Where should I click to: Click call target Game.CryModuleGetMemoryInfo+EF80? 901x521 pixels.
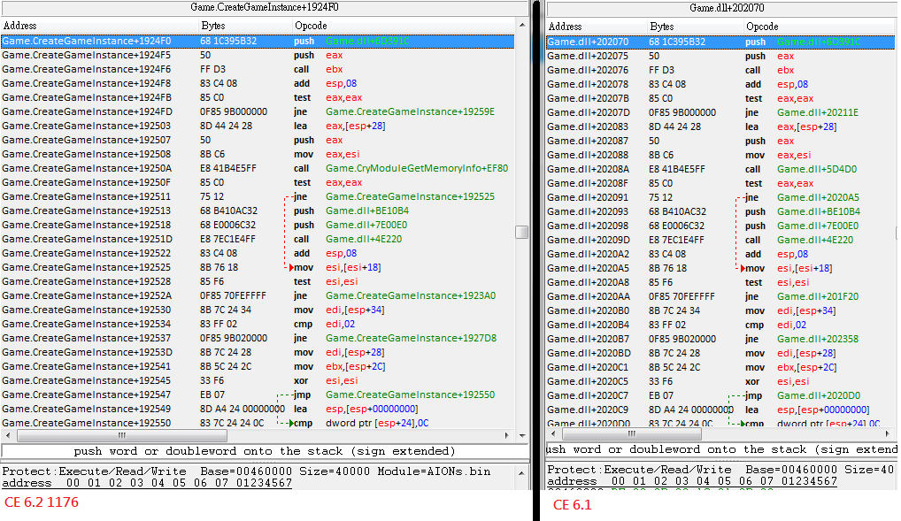[416, 168]
